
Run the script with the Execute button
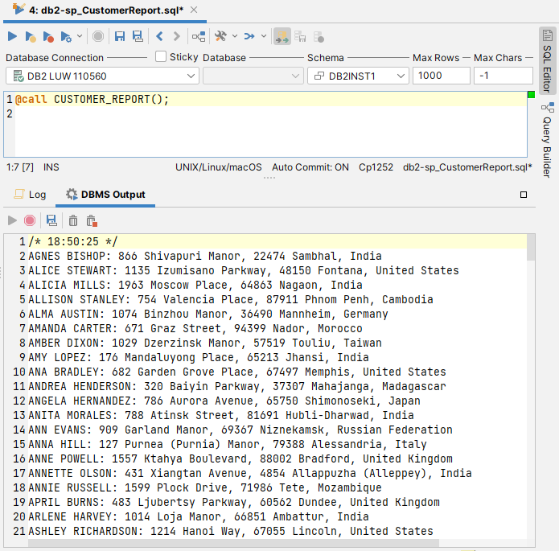point(12,36)
